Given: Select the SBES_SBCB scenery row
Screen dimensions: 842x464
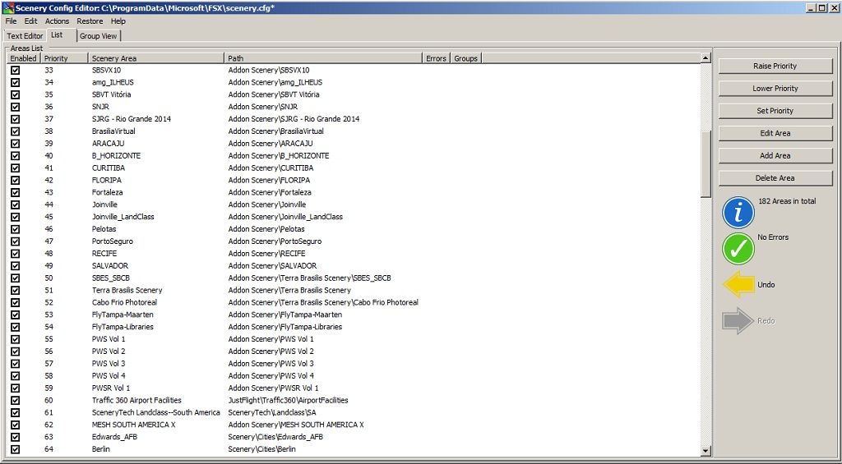Looking at the screenshot, I should click(354, 278).
